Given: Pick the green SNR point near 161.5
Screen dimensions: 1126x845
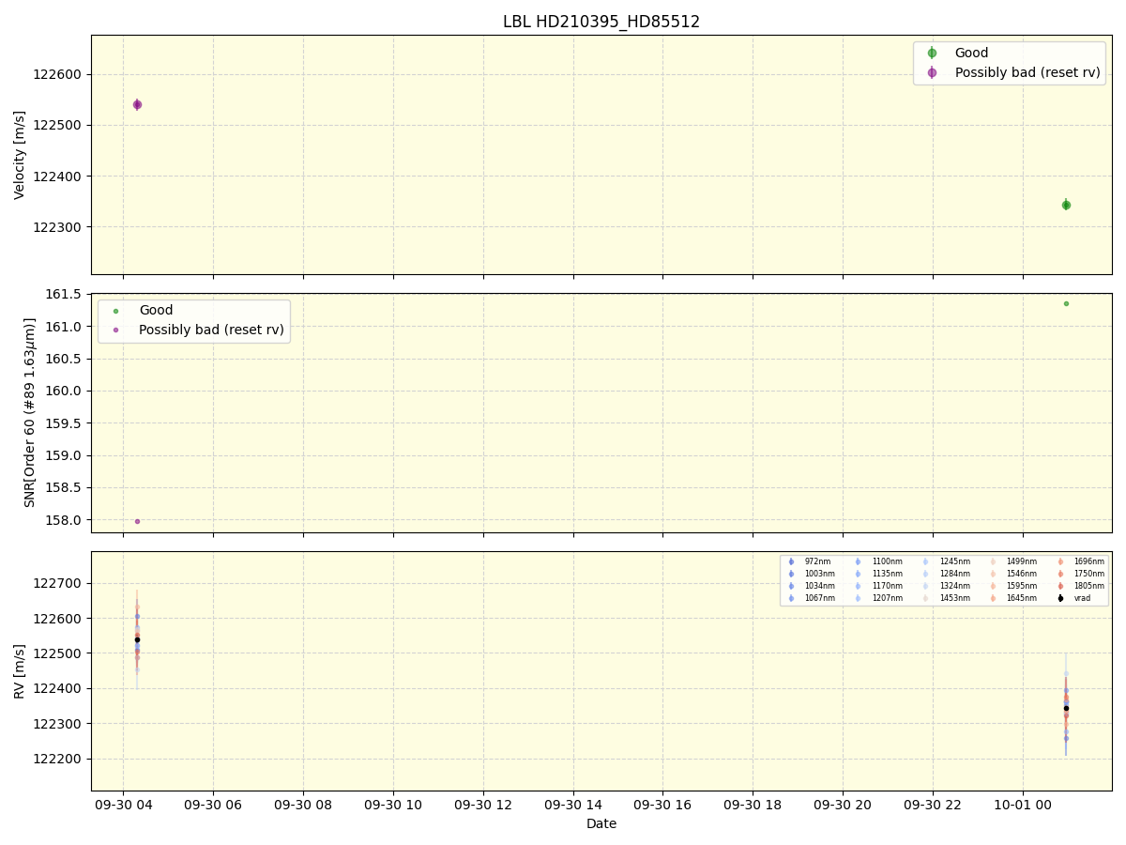Looking at the screenshot, I should (x=1066, y=303).
